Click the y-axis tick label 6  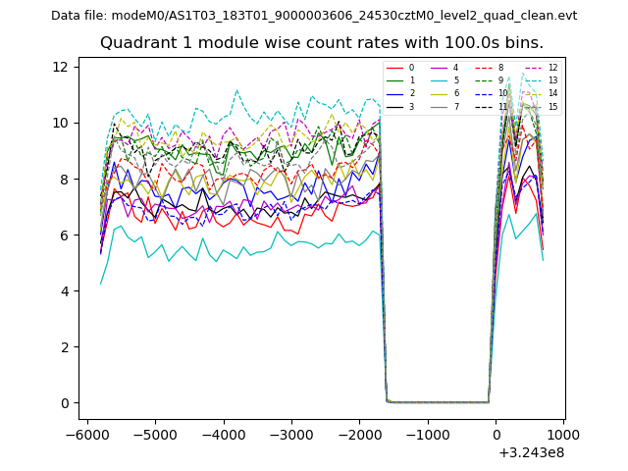coord(63,235)
